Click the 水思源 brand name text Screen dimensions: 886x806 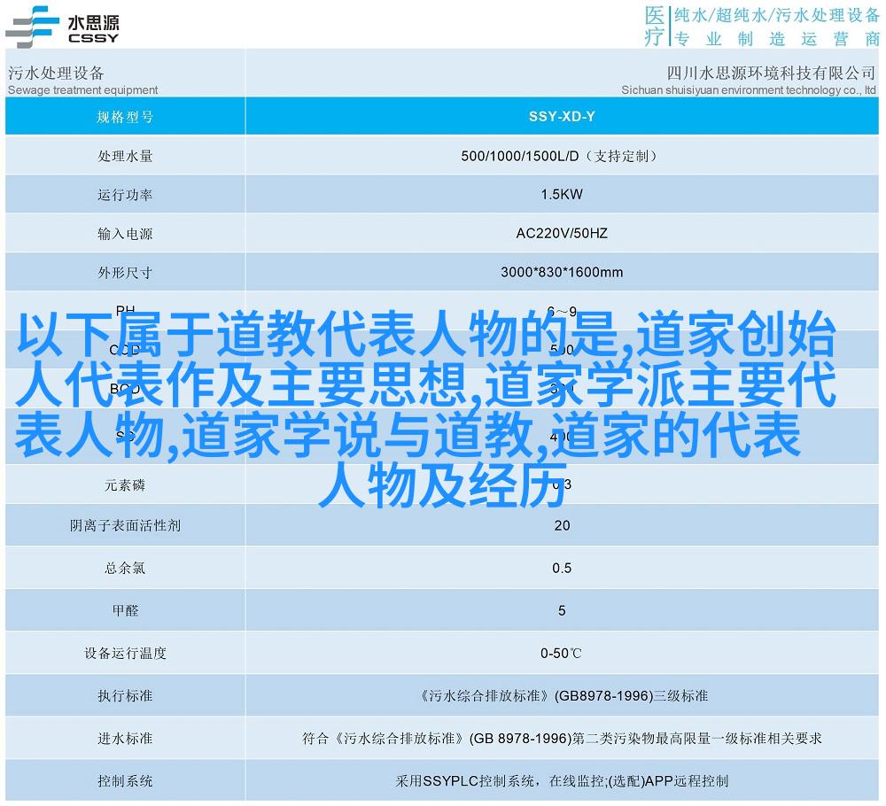[x=93, y=21]
